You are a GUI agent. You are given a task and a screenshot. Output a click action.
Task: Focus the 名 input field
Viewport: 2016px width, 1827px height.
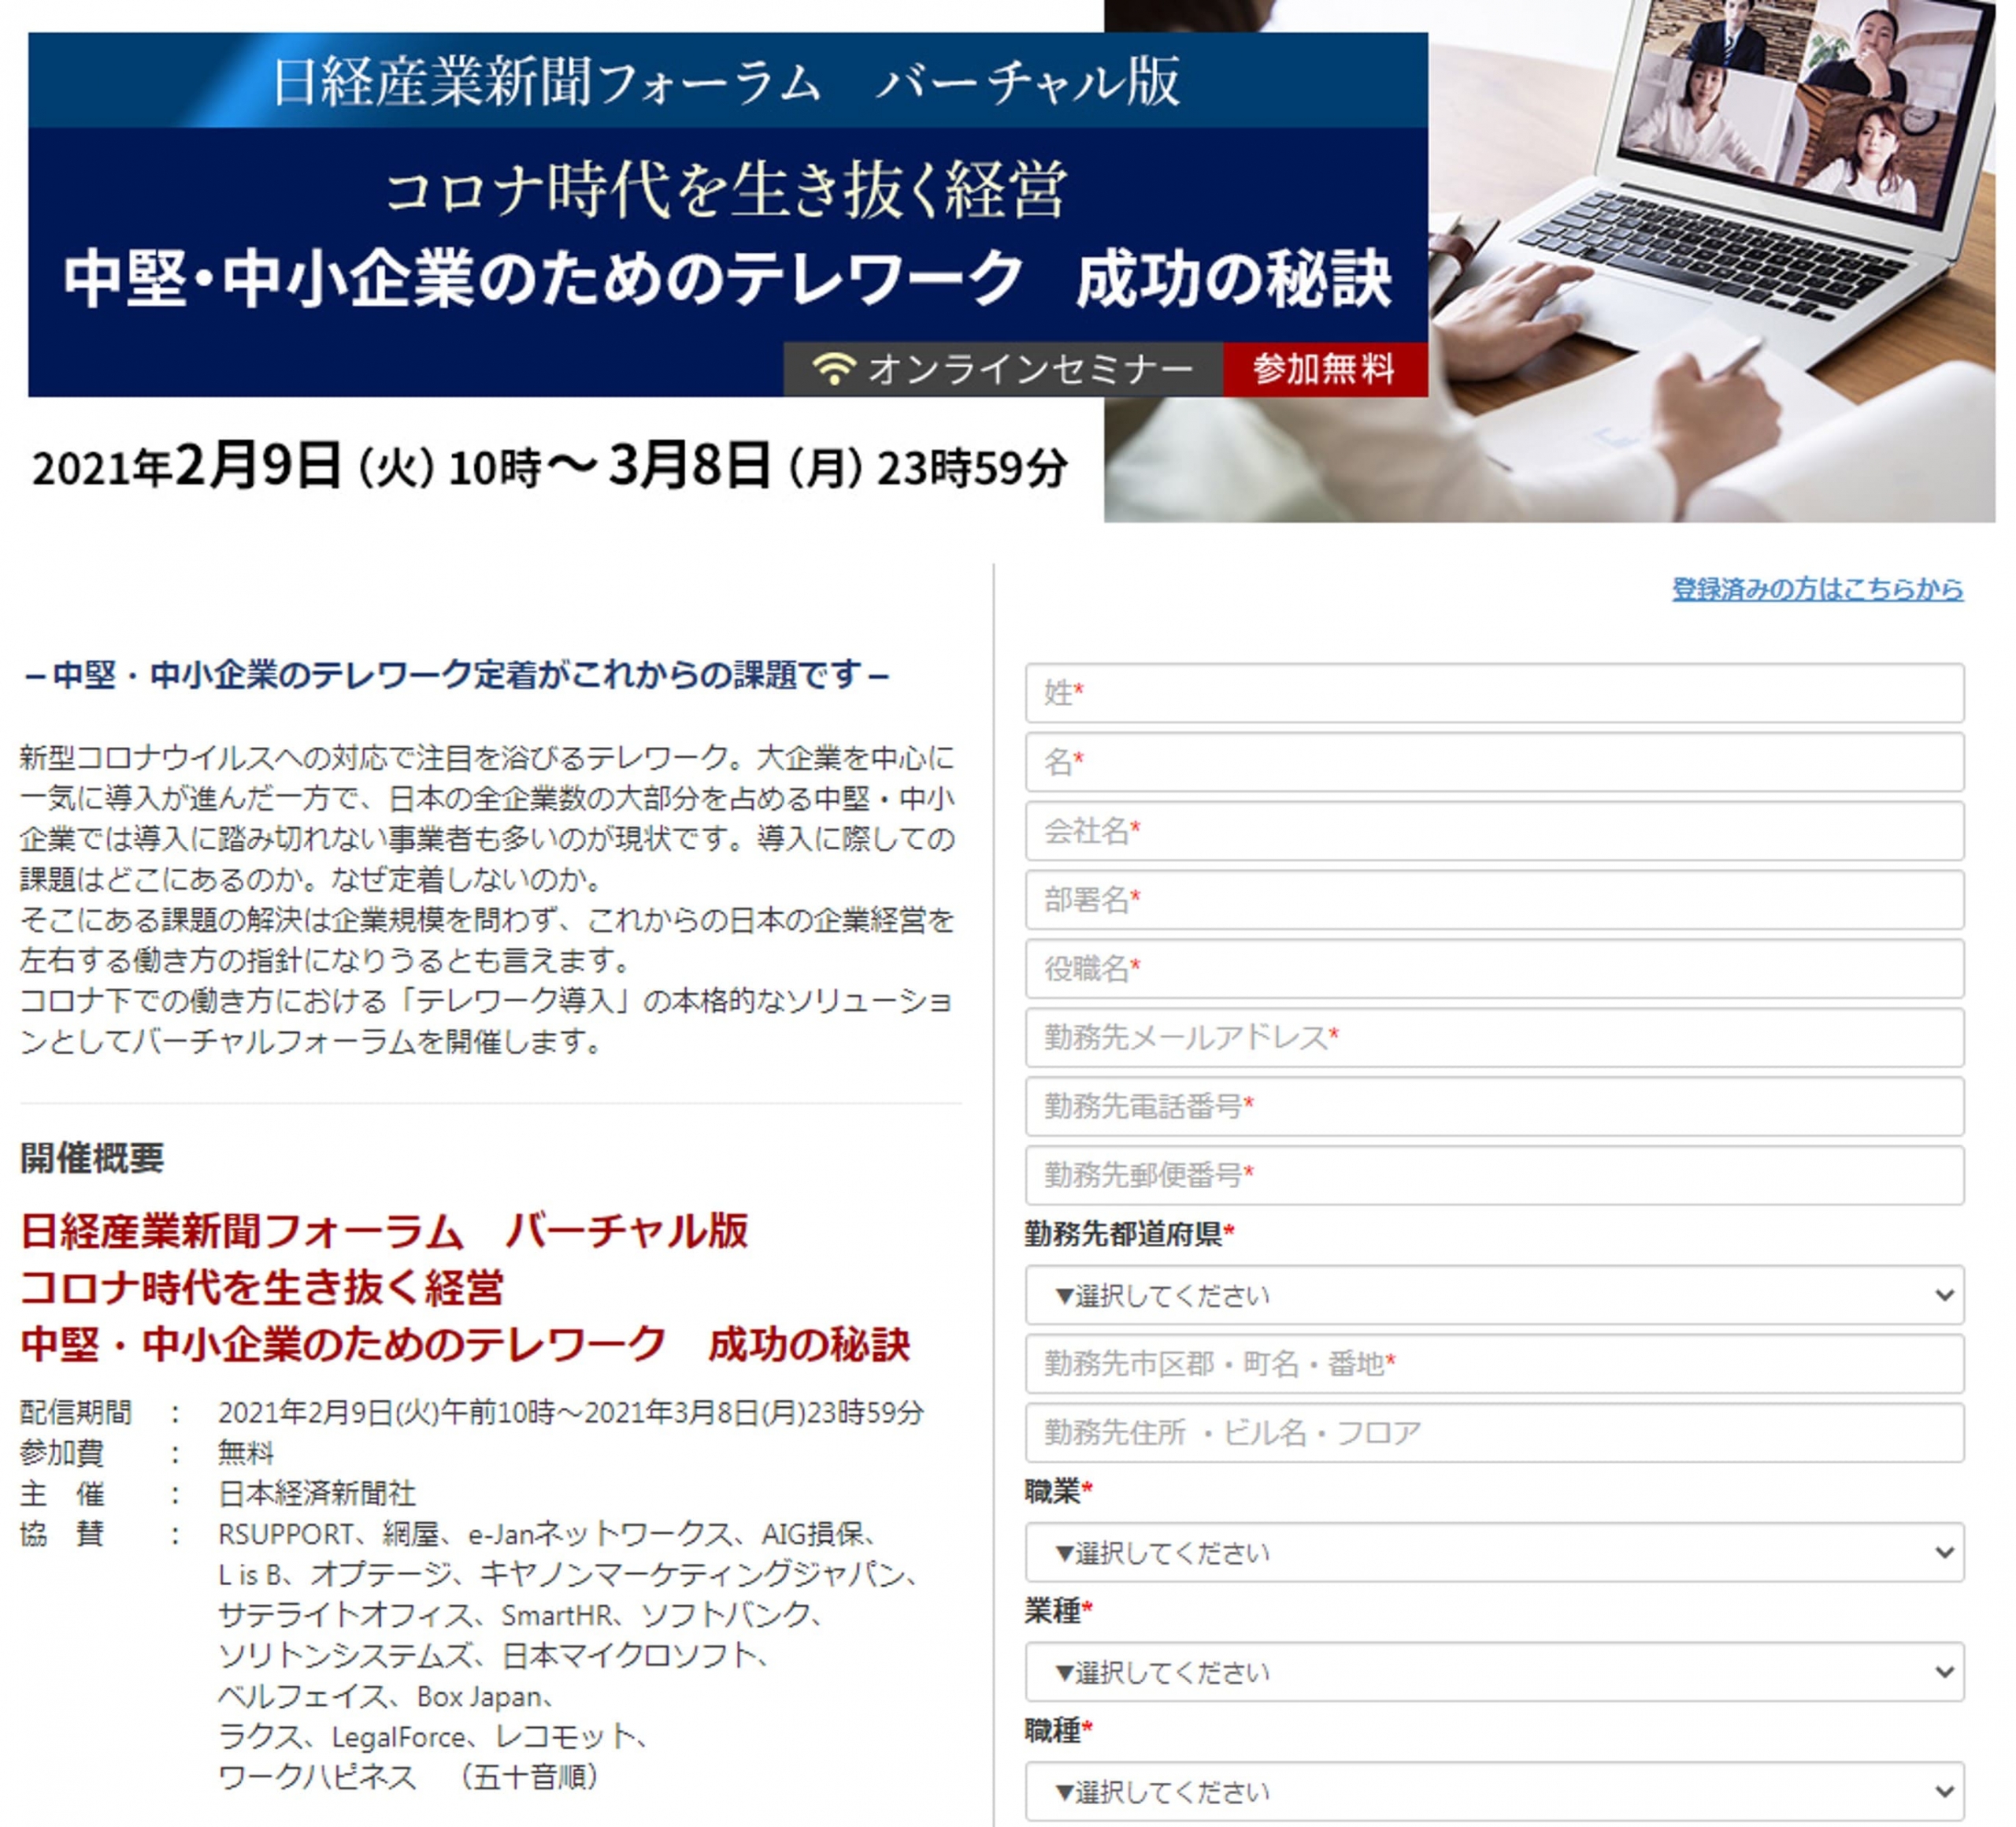coord(1494,763)
